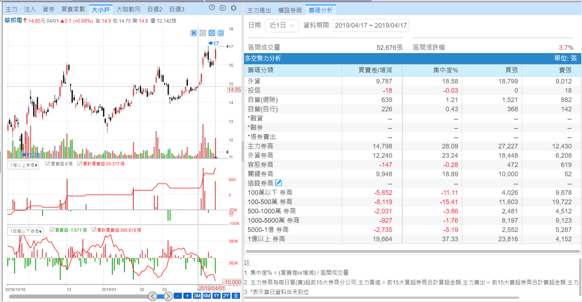This screenshot has height=302, width=582.
Task: Toggle the 累計買賣超 20,377 張 checkbox
Action: 80,164
